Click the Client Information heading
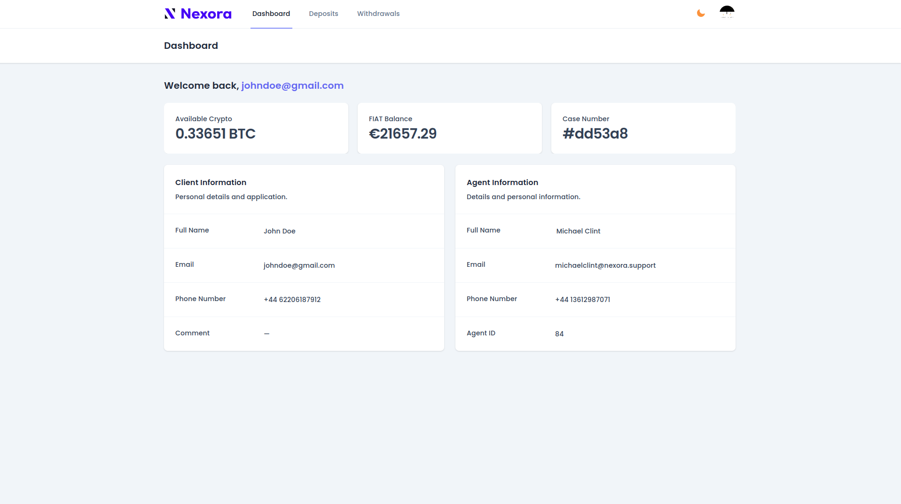The height and width of the screenshot is (504, 901). pos(211,182)
